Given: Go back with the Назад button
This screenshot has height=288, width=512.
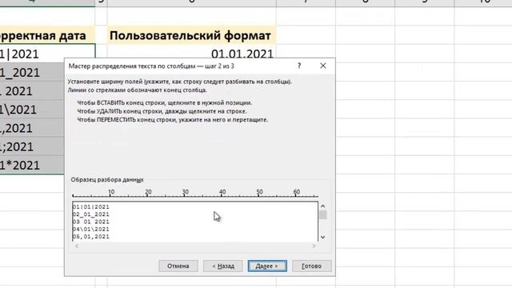Looking at the screenshot, I should (223, 266).
